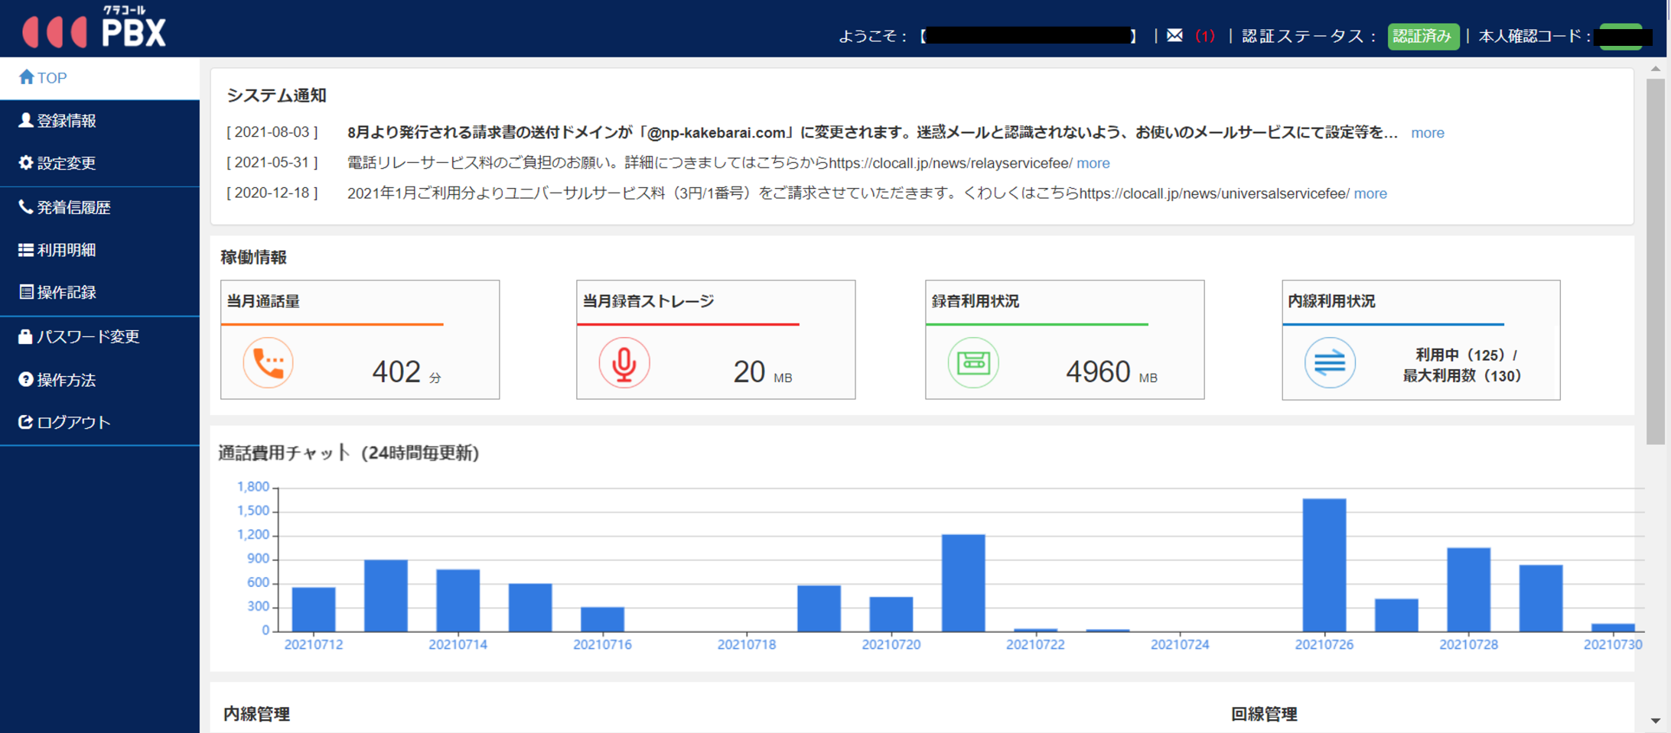
Task: Click the blue extension usage arrows icon
Action: click(1329, 363)
